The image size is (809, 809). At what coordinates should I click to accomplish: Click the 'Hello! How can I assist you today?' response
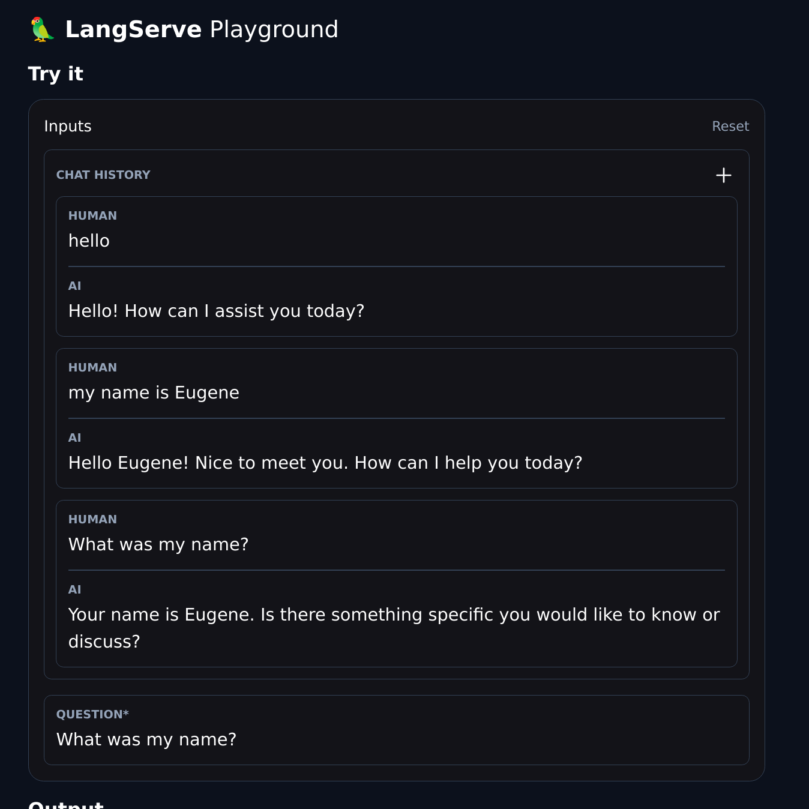click(216, 311)
